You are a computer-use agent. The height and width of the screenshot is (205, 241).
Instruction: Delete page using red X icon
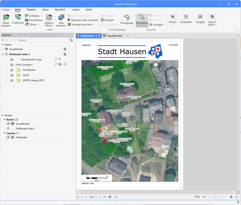coord(116,197)
